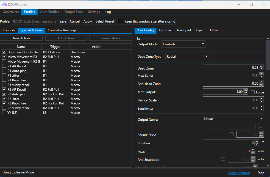The image size is (270, 177).
Task: Focus the Sensitivity value field
Action: [x=231, y=108]
